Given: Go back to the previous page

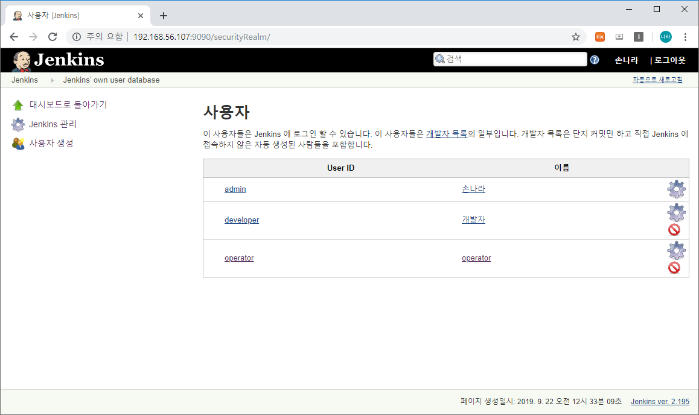Looking at the screenshot, I should 14,37.
